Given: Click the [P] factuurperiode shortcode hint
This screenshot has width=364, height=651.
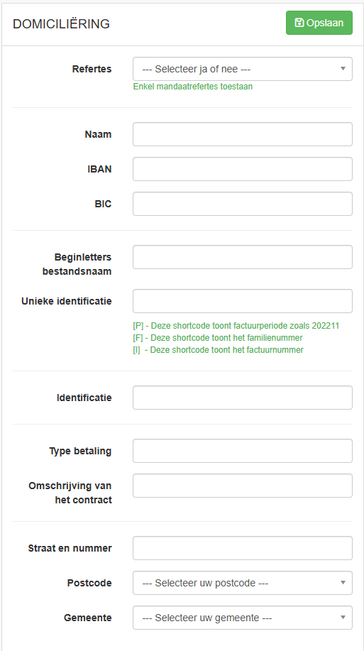Looking at the screenshot, I should 236,326.
